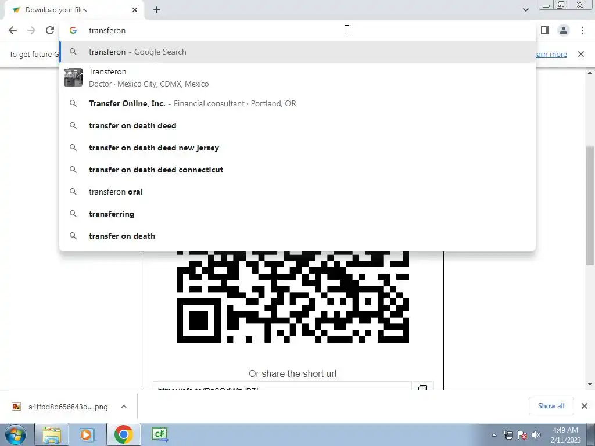Open the Windows Start menu orb
Screen dimensions: 595x446
pos(15,434)
